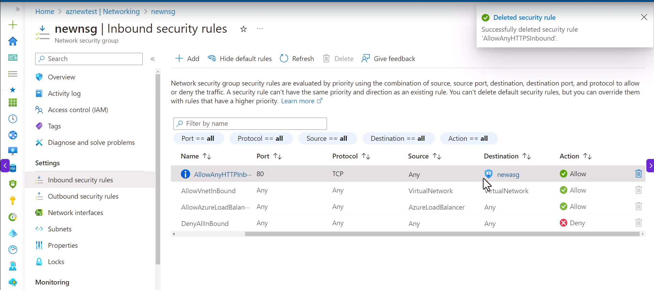Viewport: 654px width, 290px height.
Task: Open the globe App Services icon in the left rail
Action: pos(13,135)
